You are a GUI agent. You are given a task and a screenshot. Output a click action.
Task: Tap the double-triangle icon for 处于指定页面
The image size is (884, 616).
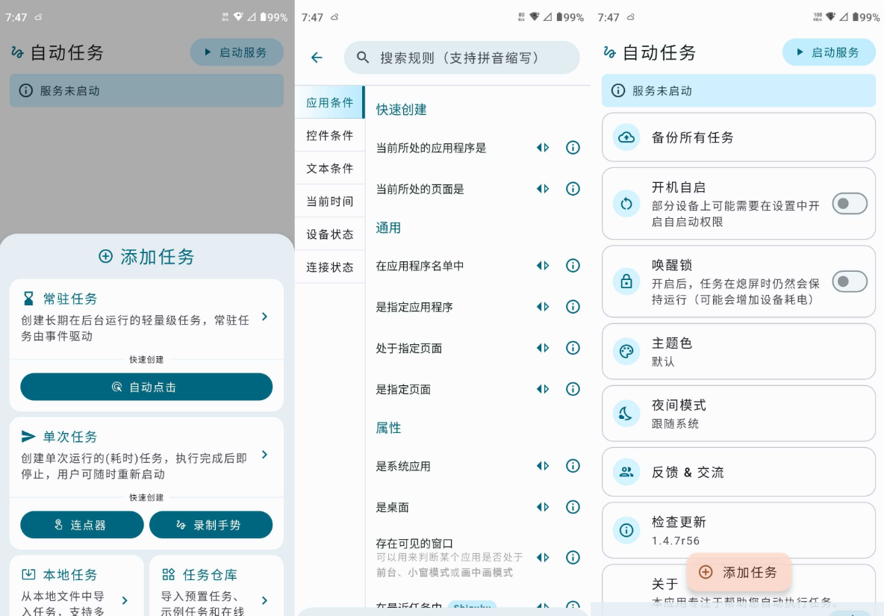click(x=543, y=348)
